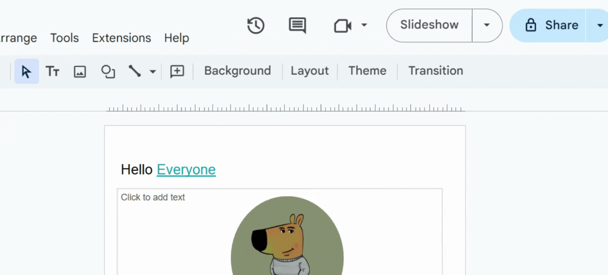This screenshot has height=275, width=608.
Task: Click the Slideshow button
Action: coord(429,25)
